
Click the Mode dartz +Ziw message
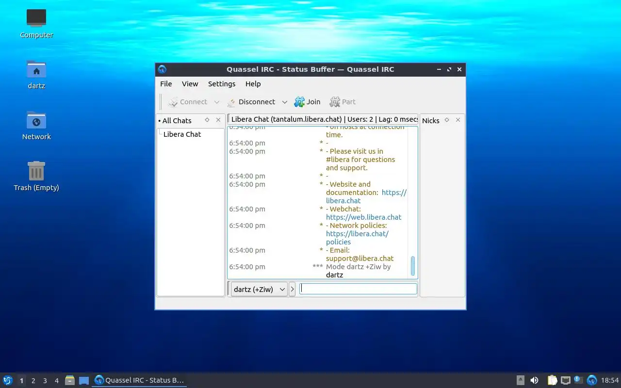pyautogui.click(x=358, y=271)
